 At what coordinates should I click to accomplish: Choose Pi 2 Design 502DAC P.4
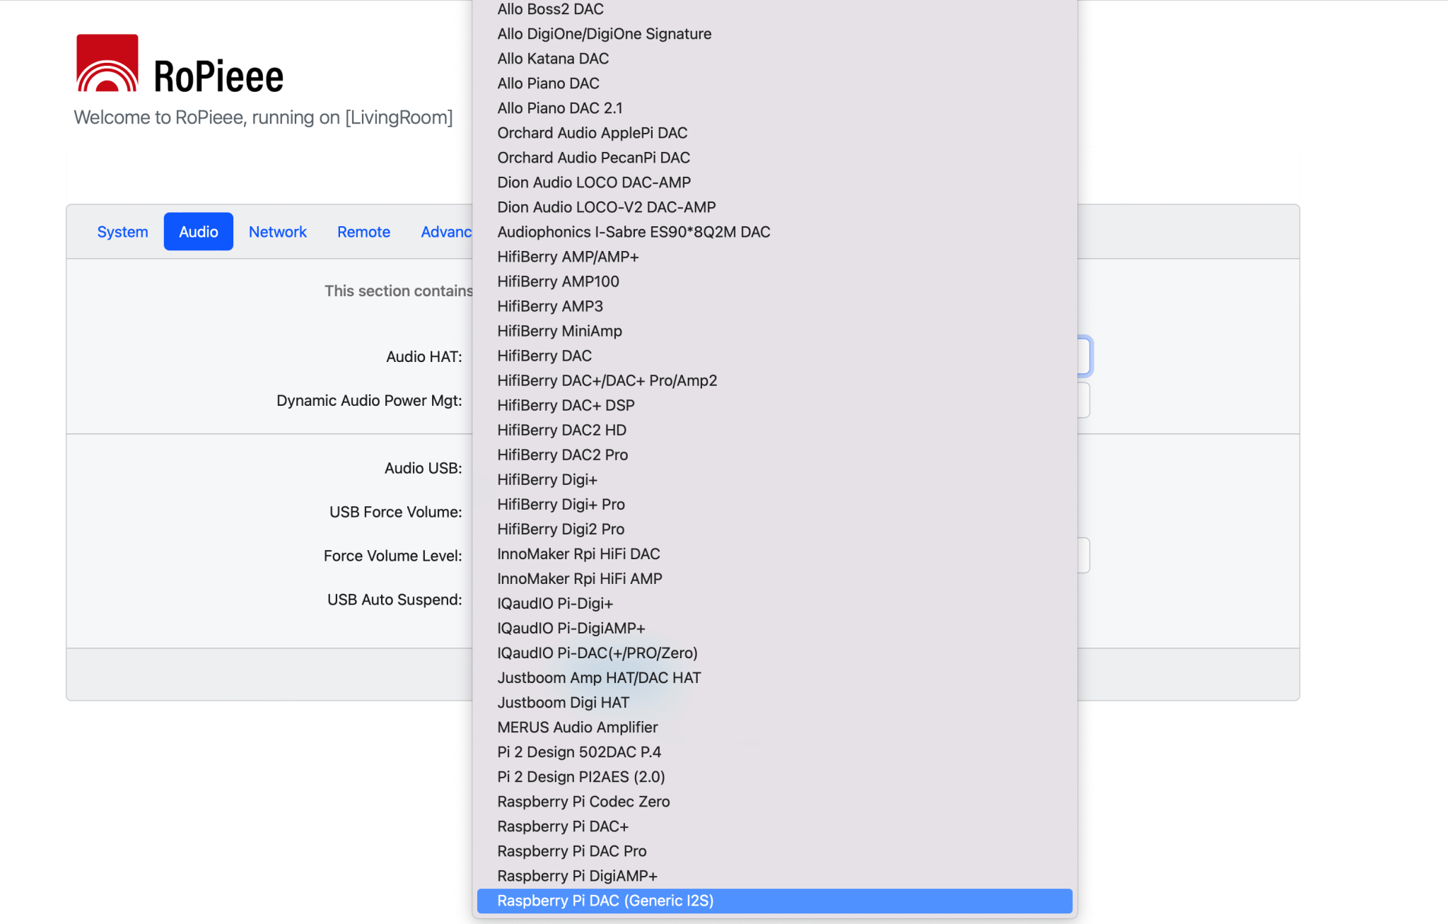(775, 752)
